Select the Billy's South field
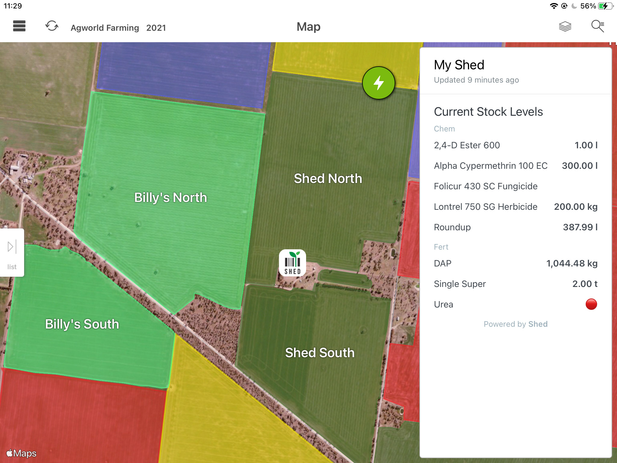Image resolution: width=617 pixels, height=463 pixels. coord(82,324)
